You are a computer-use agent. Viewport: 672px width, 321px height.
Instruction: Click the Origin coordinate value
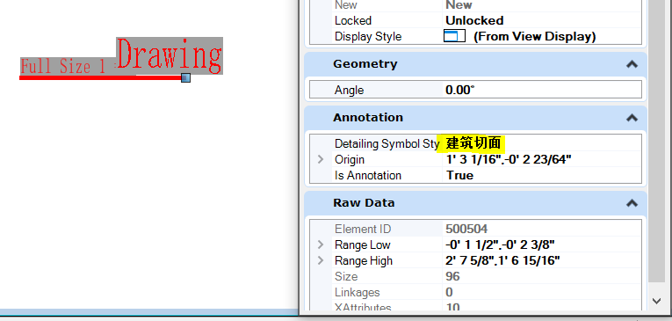tap(509, 160)
